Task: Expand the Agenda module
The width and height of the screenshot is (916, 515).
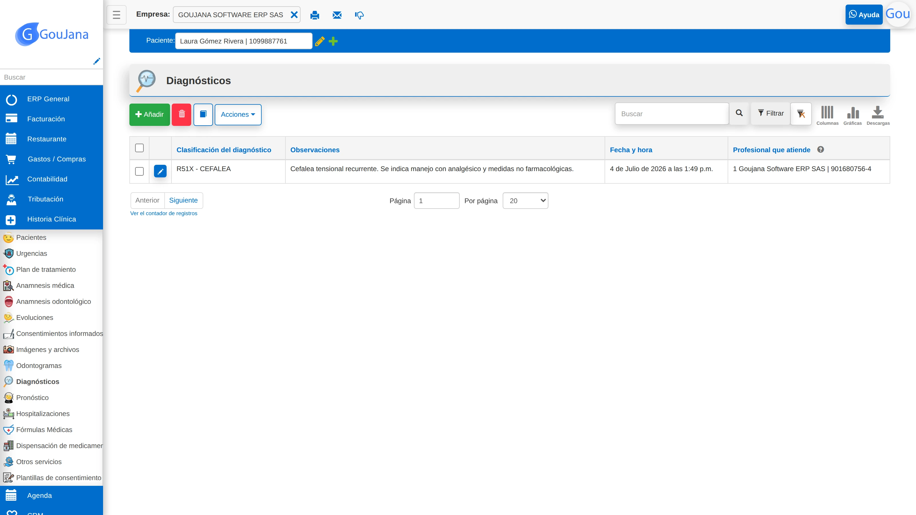Action: click(52, 496)
